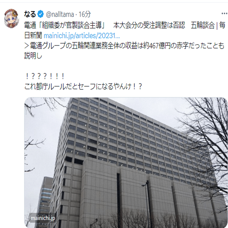228x228 pixels.
Task: Open the tweet via 16分 timestamp
Action: pos(85,14)
